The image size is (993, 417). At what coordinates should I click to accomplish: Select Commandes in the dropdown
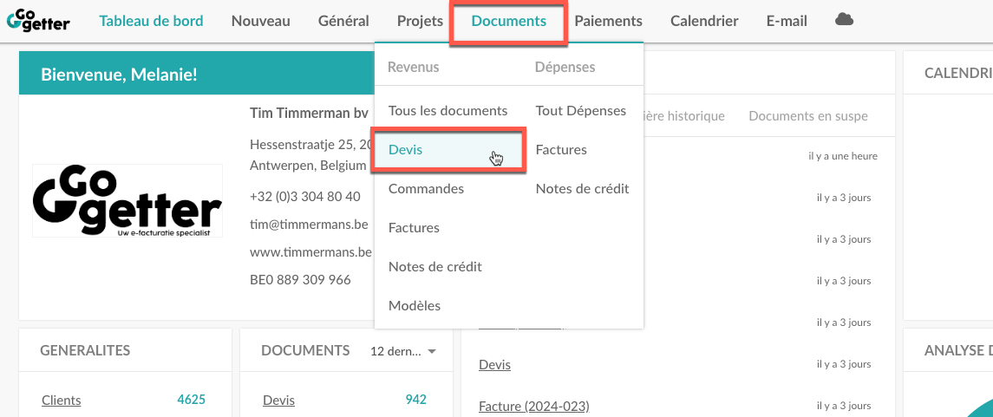point(426,189)
